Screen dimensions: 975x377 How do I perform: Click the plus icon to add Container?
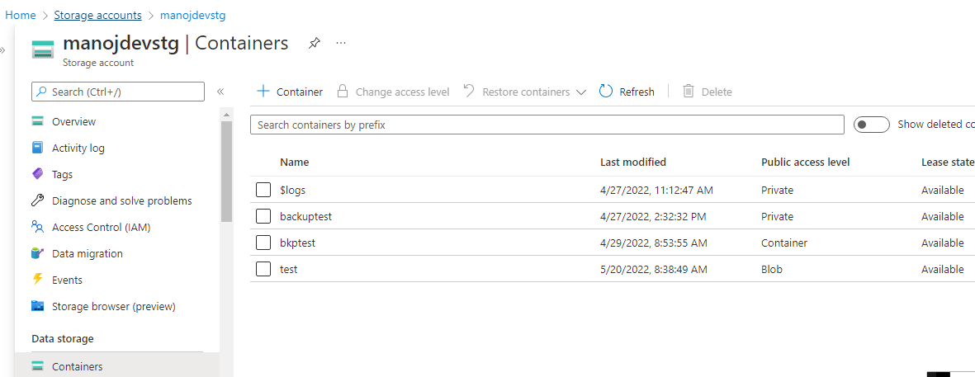[x=263, y=92]
